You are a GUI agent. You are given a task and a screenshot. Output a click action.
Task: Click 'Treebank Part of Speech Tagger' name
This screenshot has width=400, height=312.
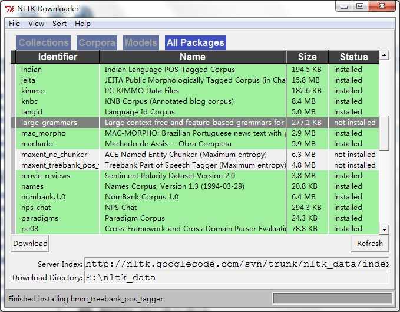pos(195,165)
